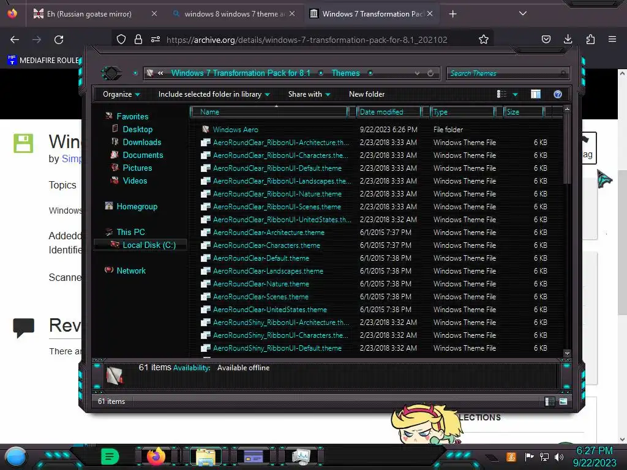The height and width of the screenshot is (470, 627).
Task: Click Windows 7 Transformation Pack for 8.1 breadcrumb
Action: point(241,73)
